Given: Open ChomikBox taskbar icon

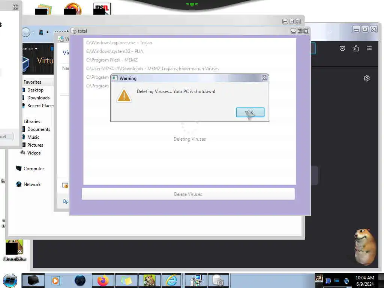Looking at the screenshot, I should click(149, 280).
